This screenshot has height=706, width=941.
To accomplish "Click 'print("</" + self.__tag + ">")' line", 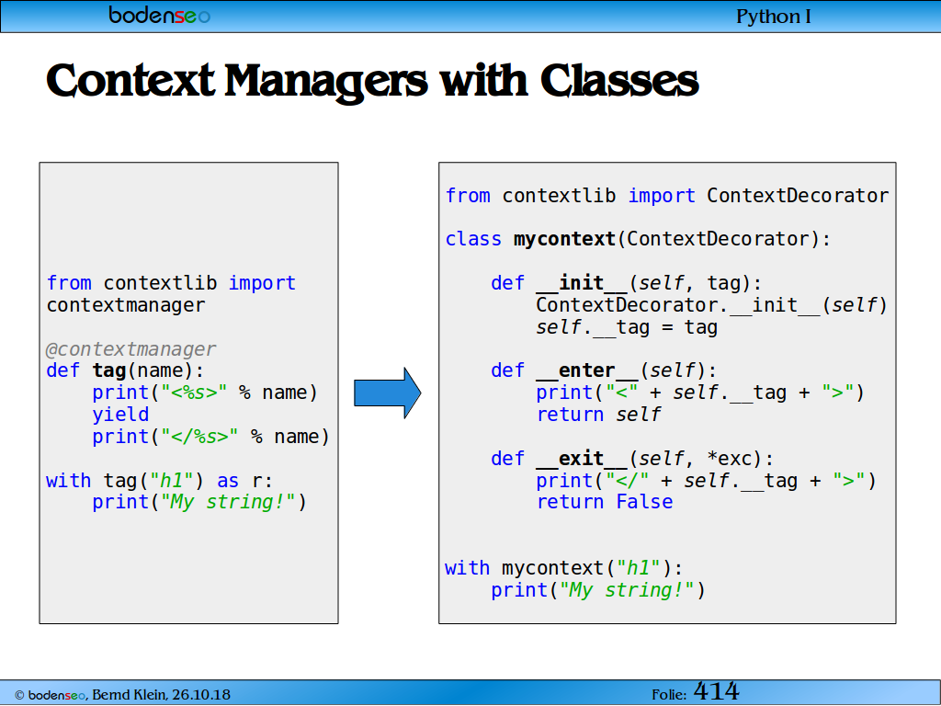I will click(x=706, y=481).
